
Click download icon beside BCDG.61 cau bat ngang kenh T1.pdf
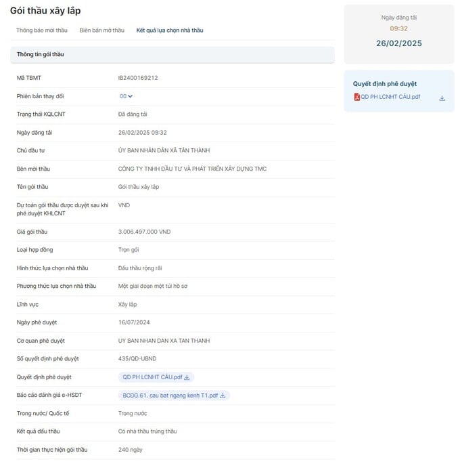click(223, 396)
